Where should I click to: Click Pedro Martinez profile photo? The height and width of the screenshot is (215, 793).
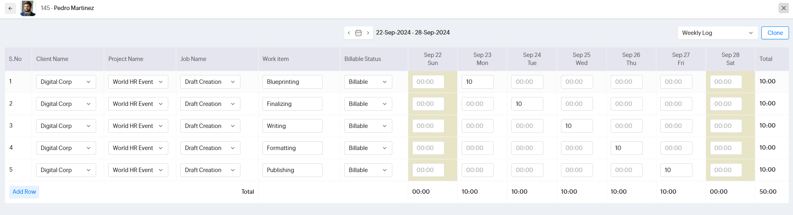click(x=28, y=8)
